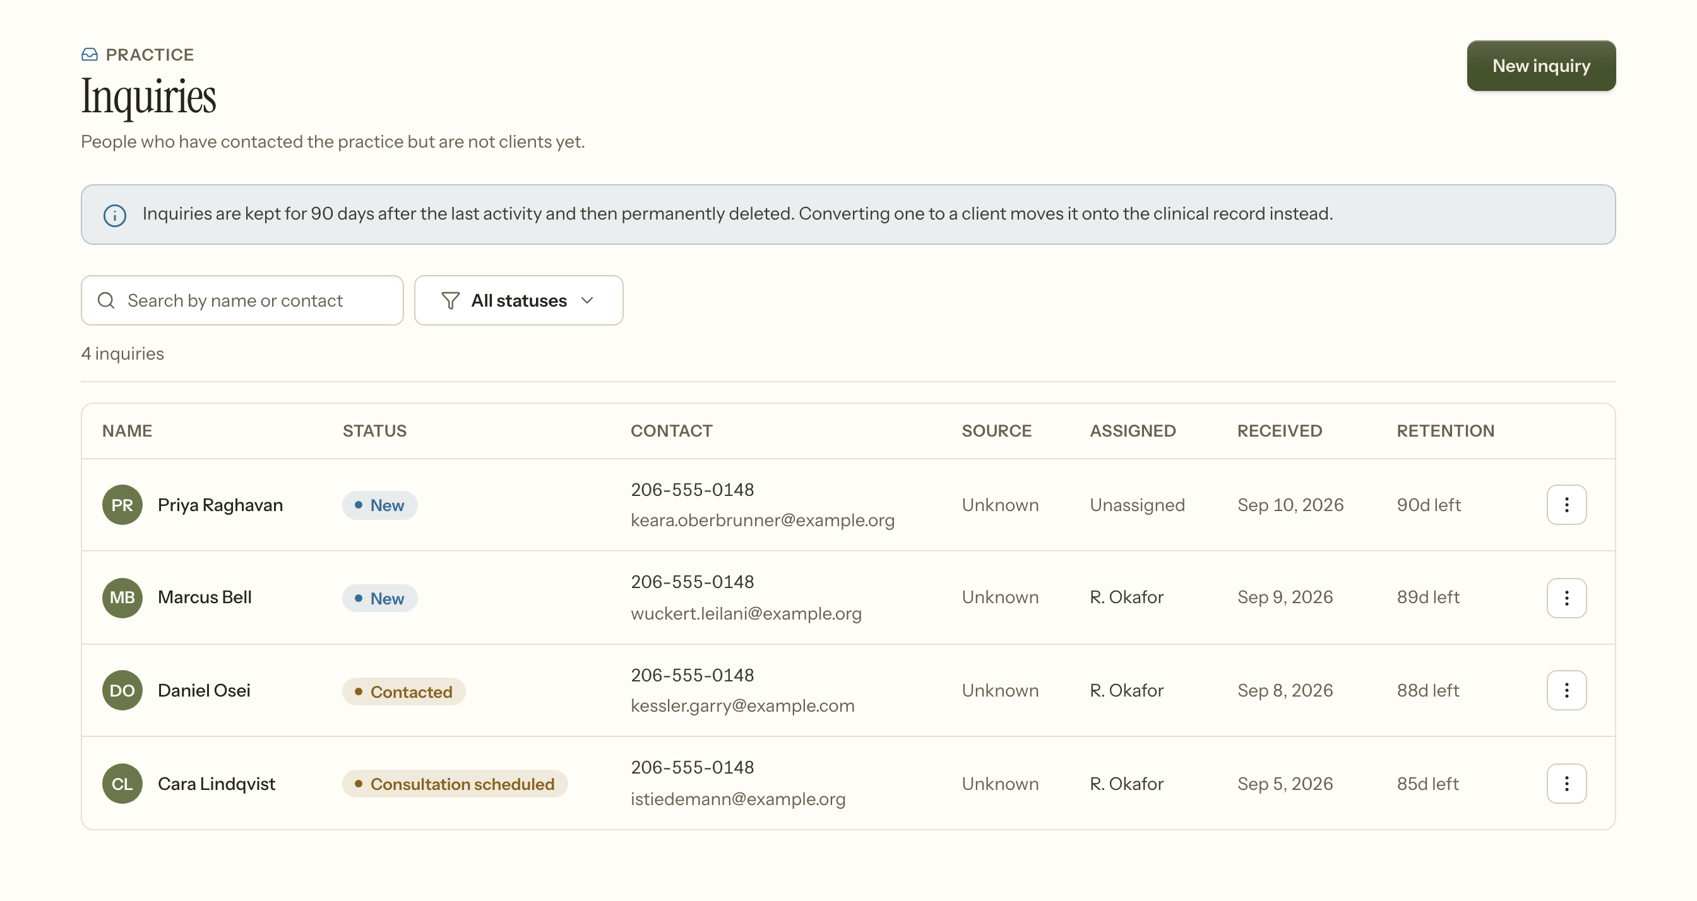Viewport: 1697px width, 901px height.
Task: Click the inbox icon beside PRACTICE
Action: pos(90,55)
